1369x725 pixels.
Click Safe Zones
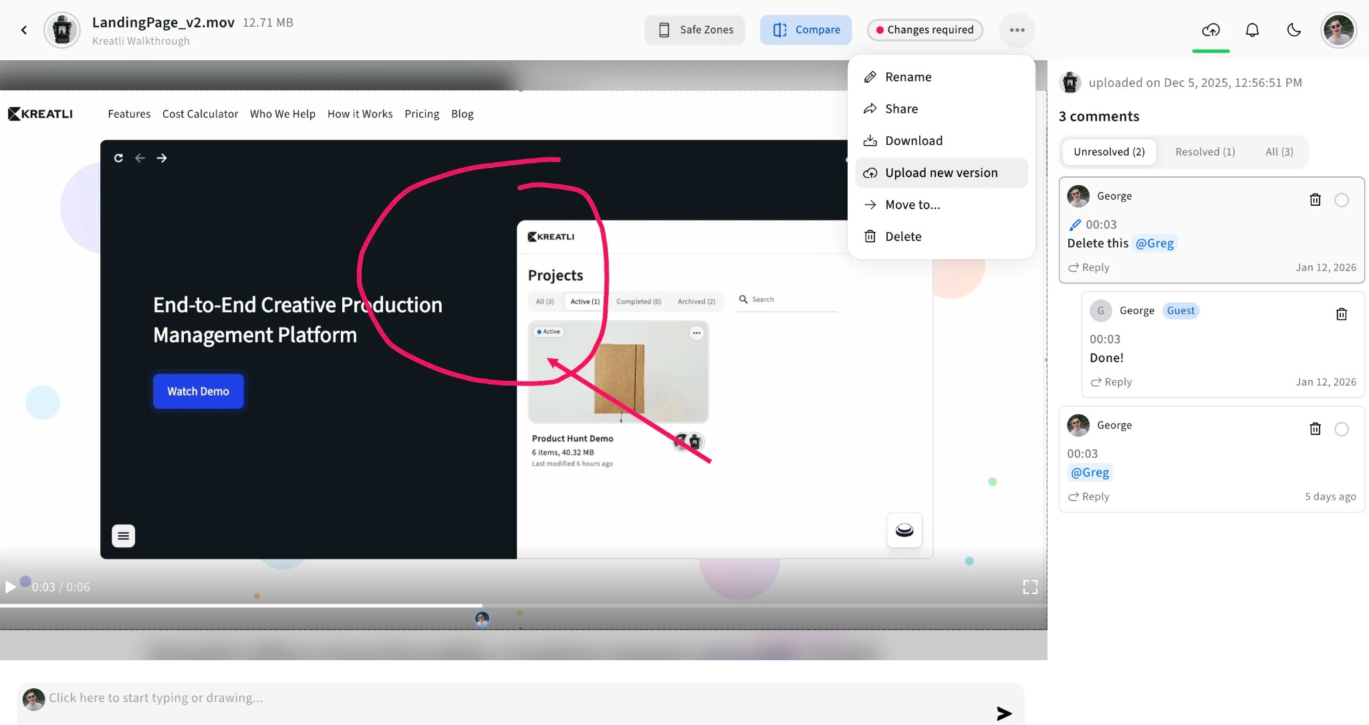[695, 29]
